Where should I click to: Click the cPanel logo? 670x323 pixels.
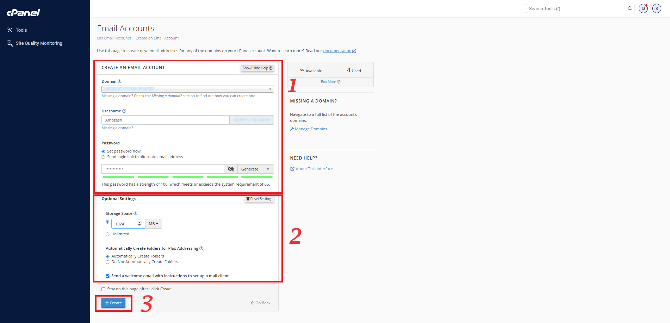pos(23,13)
